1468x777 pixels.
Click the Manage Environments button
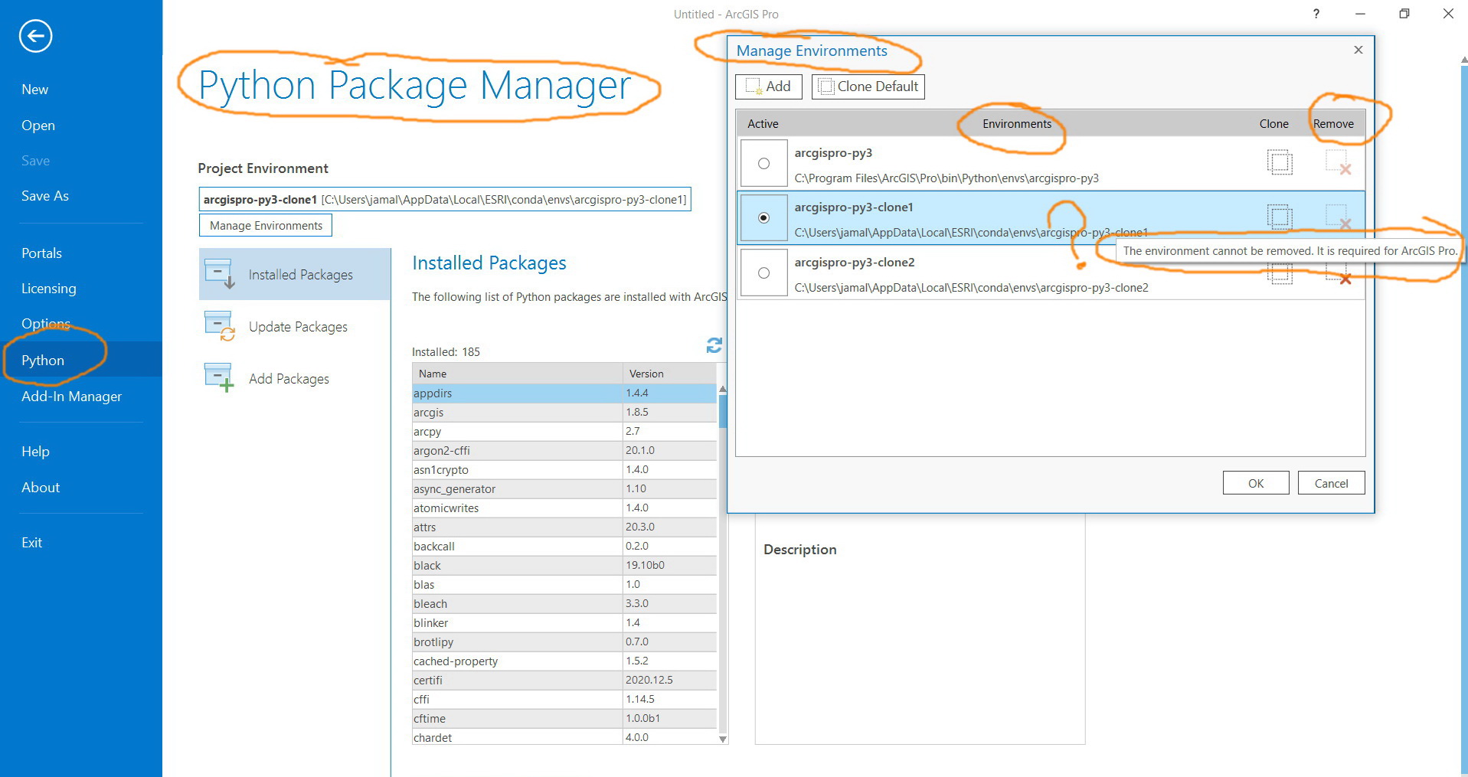pyautogui.click(x=266, y=226)
